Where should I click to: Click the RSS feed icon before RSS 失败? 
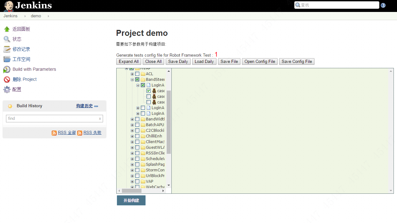pyautogui.click(x=80, y=133)
